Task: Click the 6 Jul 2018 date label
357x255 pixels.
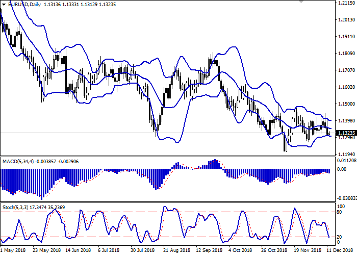Action: tap(109, 250)
